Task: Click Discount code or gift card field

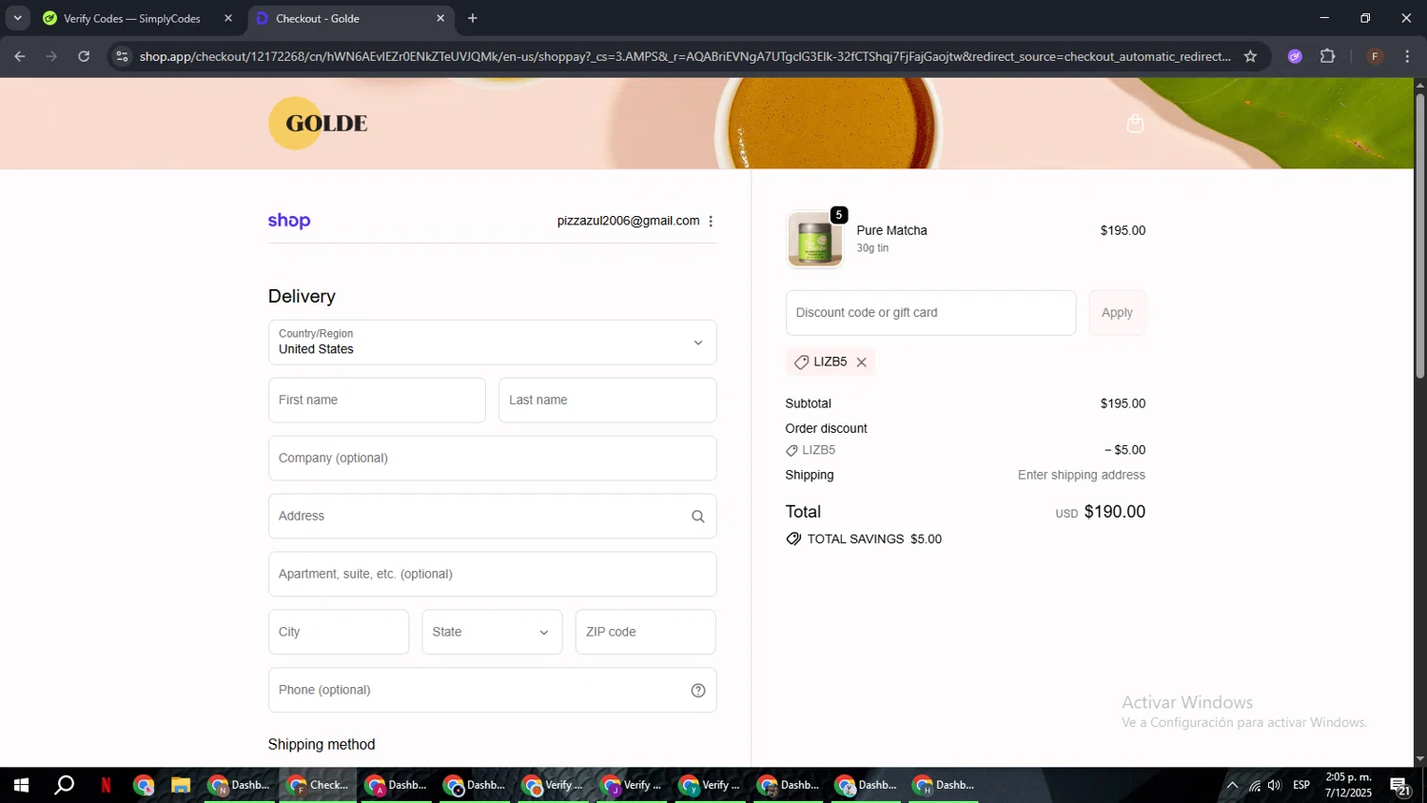Action: tap(930, 313)
